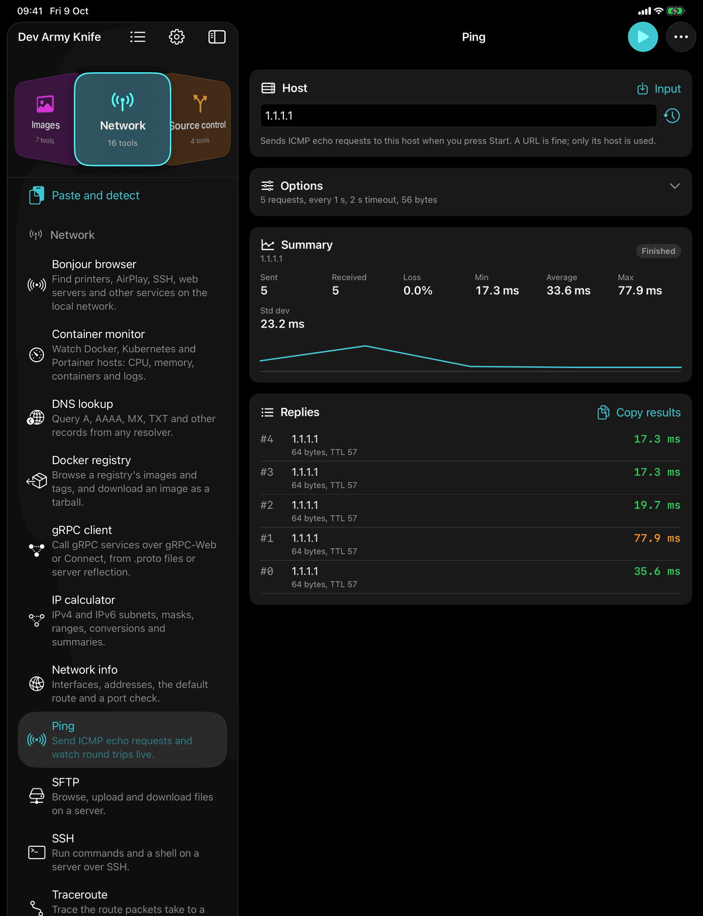703x916 pixels.
Task: Start ping with the play button
Action: pyautogui.click(x=643, y=37)
